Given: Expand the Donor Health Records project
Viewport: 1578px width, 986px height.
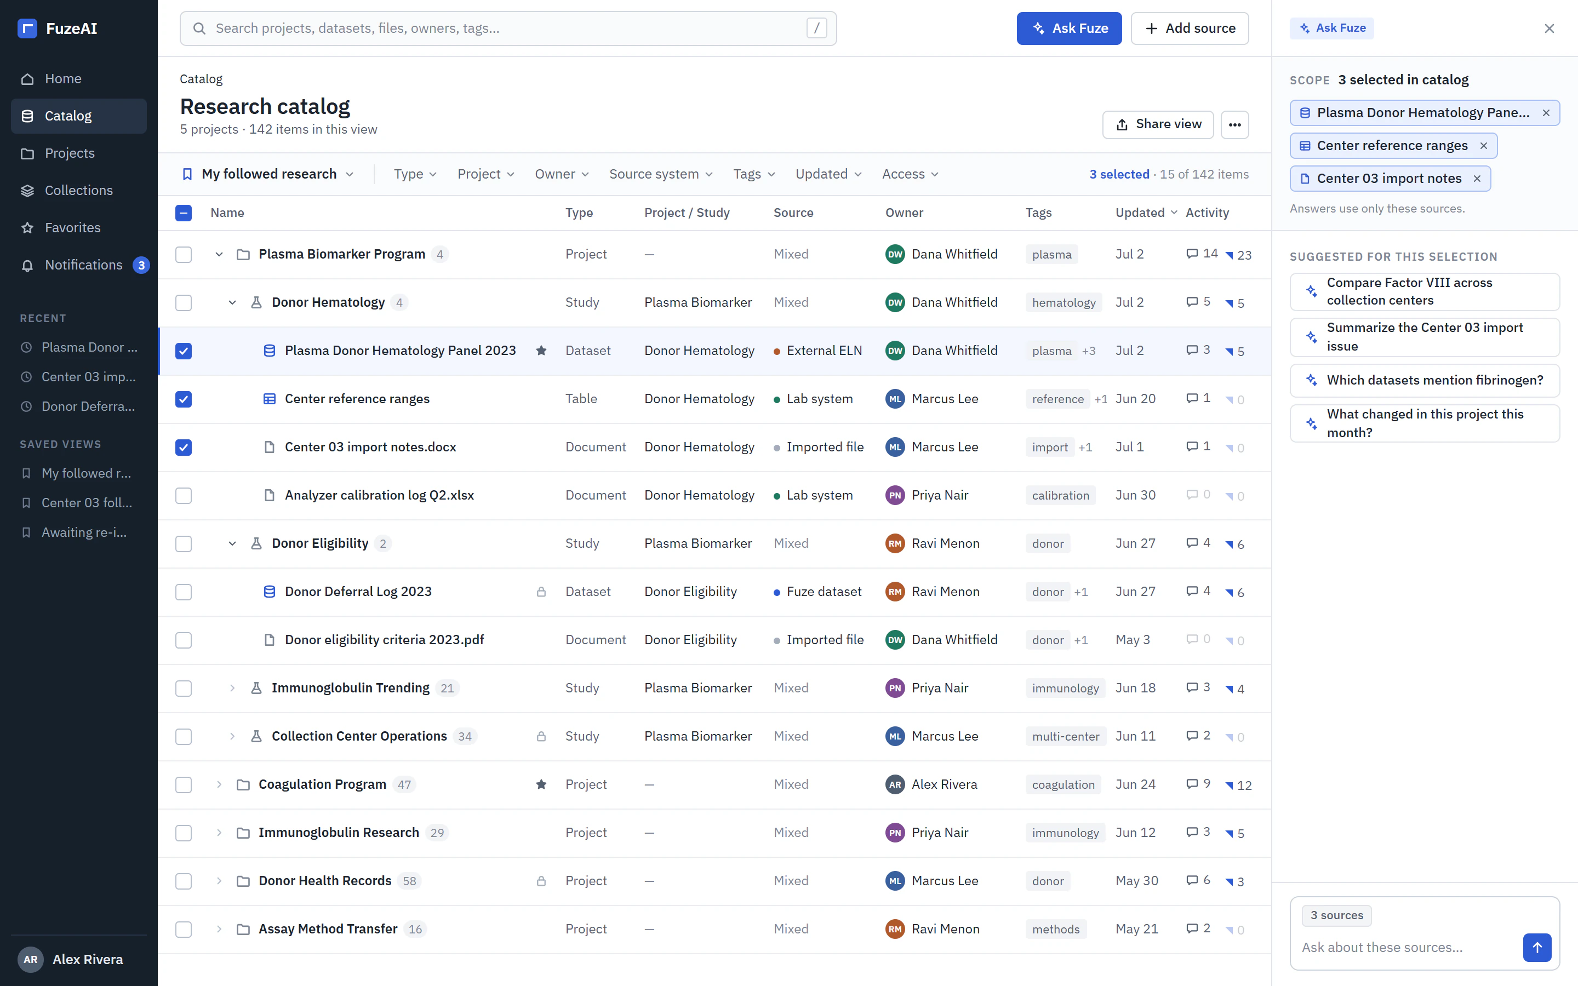Looking at the screenshot, I should [x=219, y=881].
